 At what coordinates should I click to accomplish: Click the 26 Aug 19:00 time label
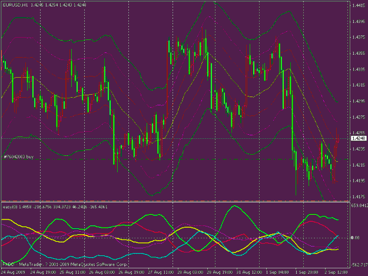tap(131, 272)
